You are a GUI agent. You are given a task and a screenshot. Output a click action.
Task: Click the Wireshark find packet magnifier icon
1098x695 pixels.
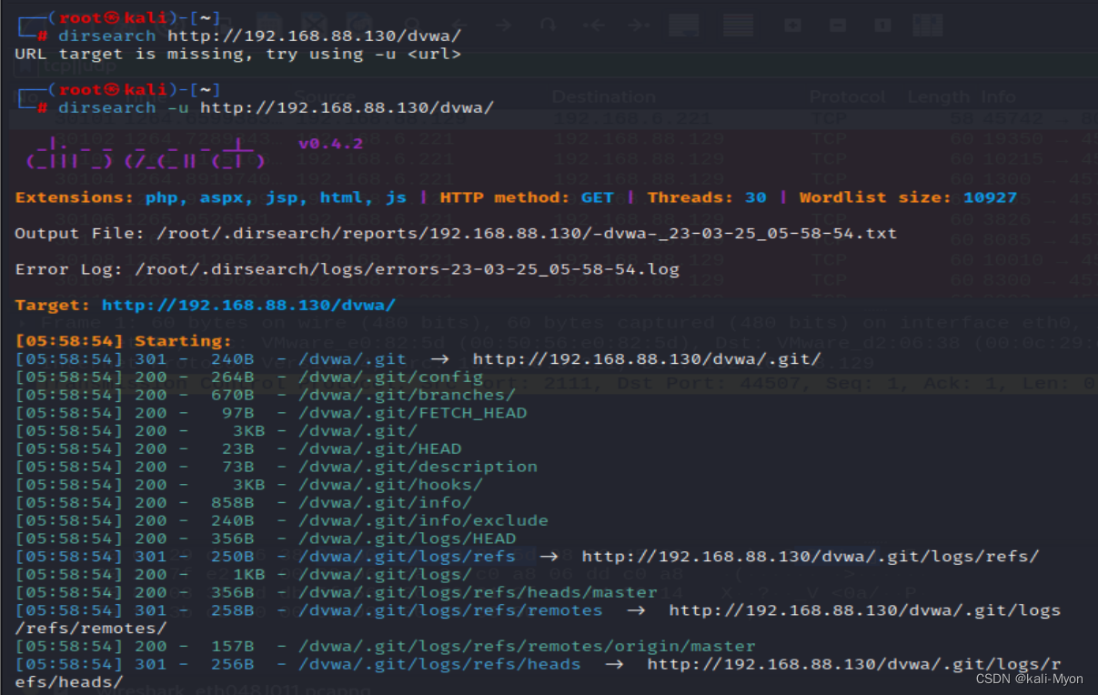pyautogui.click(x=412, y=25)
